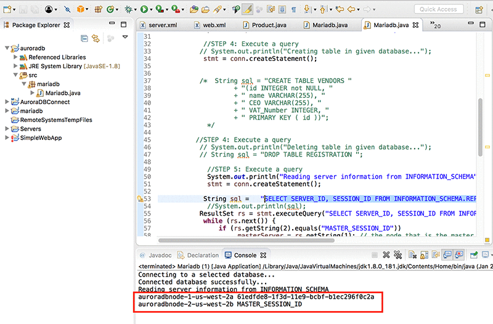Click the orange package box icon
The height and width of the screenshot is (324, 493).
81,9
